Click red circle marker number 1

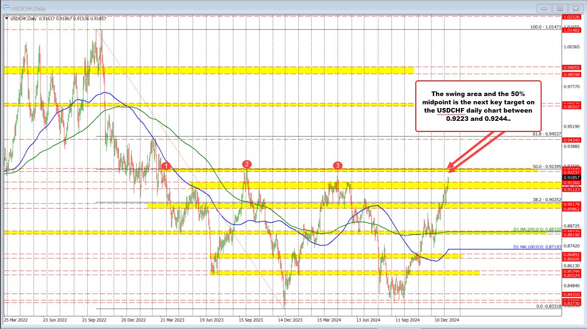click(x=166, y=165)
